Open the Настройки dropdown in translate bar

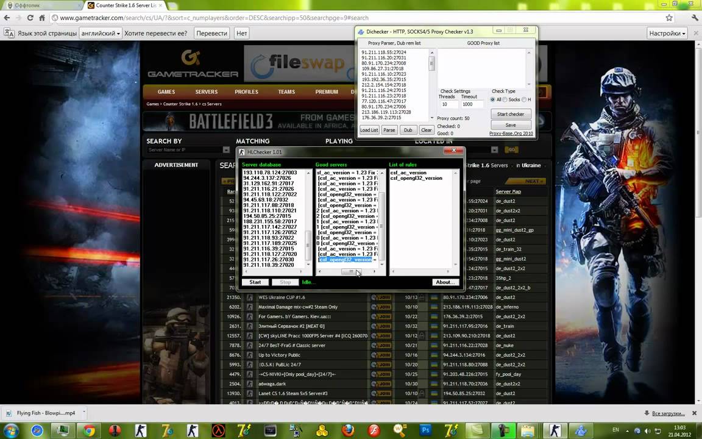[x=667, y=33]
